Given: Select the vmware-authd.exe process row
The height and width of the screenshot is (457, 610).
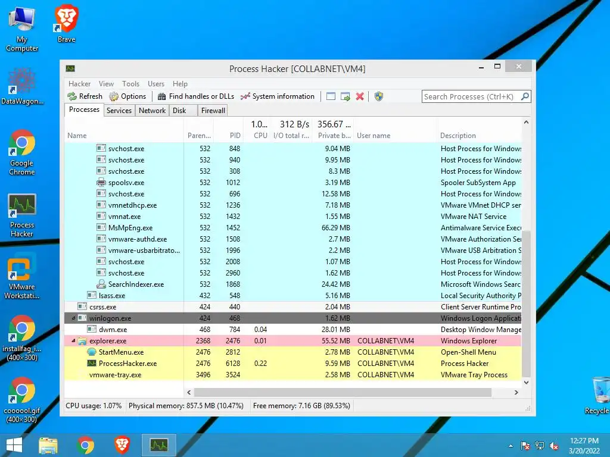Looking at the screenshot, I should click(x=293, y=239).
